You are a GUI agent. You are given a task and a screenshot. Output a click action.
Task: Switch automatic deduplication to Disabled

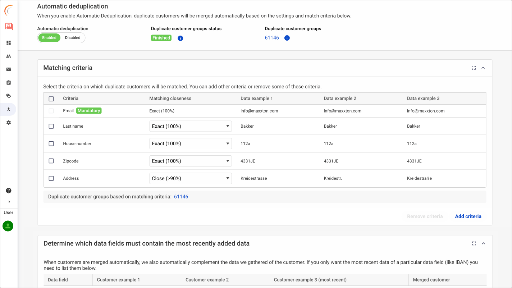point(73,38)
